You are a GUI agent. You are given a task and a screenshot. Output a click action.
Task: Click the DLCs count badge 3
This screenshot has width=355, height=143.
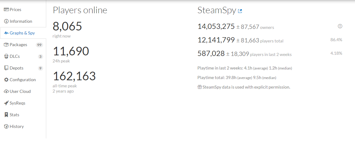tap(40, 57)
